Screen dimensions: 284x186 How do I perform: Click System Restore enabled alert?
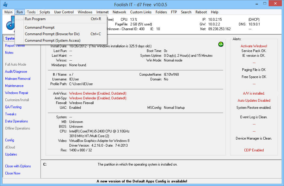click(x=254, y=108)
